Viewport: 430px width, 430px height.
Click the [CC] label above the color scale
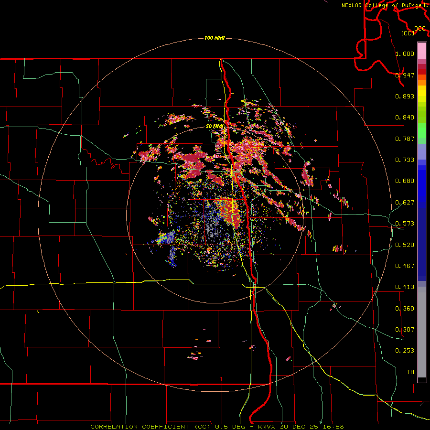pyautogui.click(x=408, y=33)
